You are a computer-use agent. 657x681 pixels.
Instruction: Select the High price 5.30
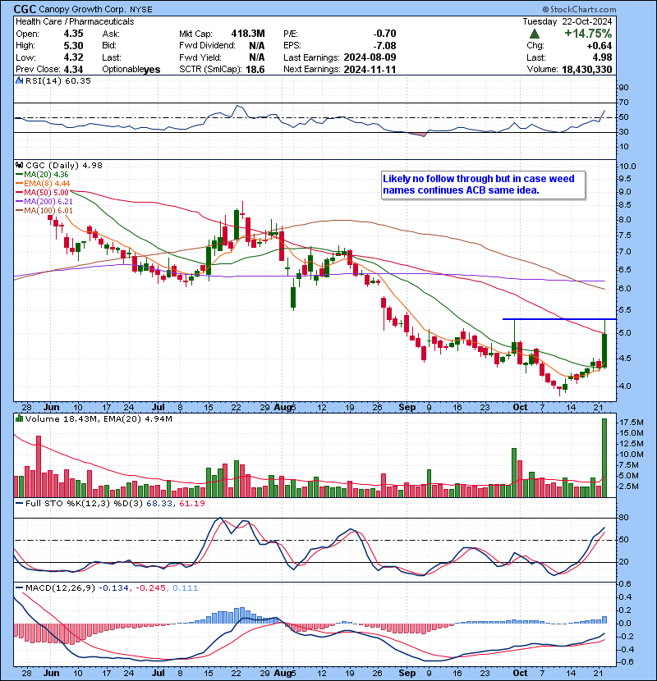(x=73, y=46)
